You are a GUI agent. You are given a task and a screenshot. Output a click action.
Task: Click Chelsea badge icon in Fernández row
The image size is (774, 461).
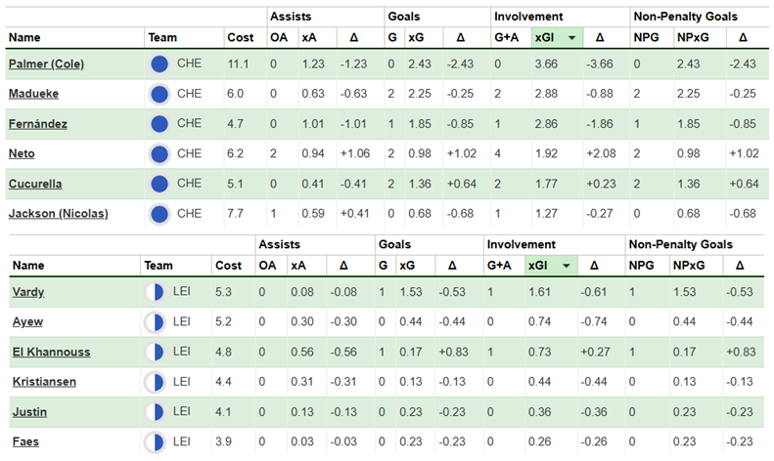point(159,124)
